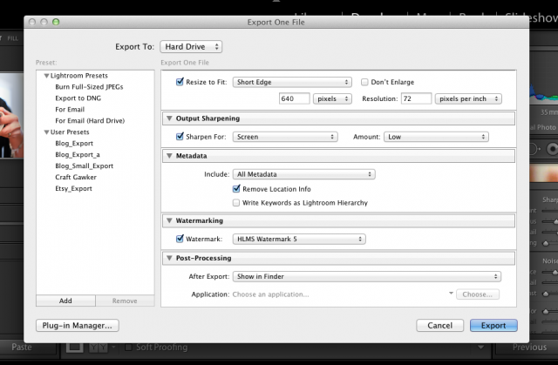Enable the Resize to Fit checkbox
Image resolution: width=558 pixels, height=365 pixels.
coord(180,82)
